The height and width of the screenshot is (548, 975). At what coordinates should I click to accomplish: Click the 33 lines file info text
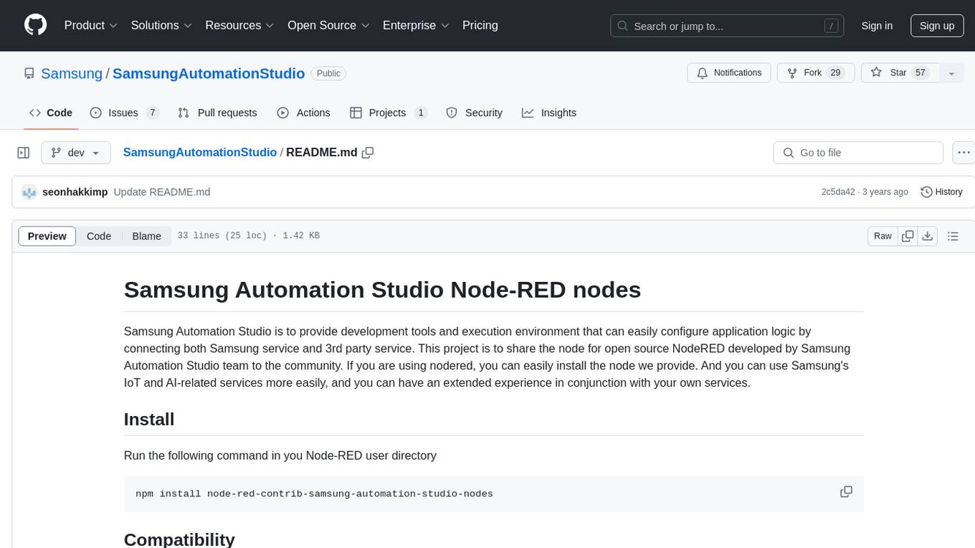[x=248, y=236]
